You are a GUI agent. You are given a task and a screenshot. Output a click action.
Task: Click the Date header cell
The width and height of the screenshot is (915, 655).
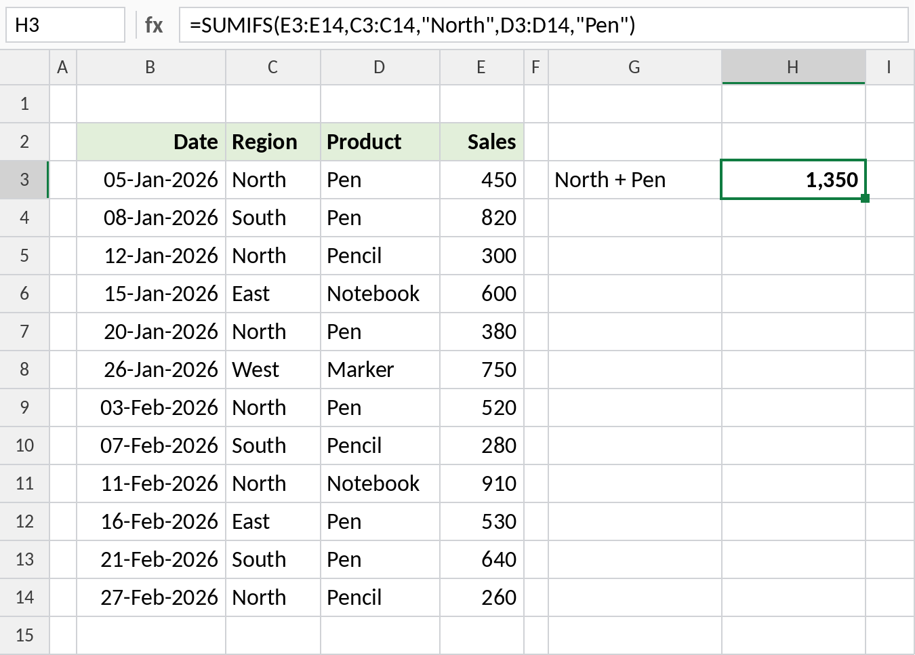click(151, 142)
